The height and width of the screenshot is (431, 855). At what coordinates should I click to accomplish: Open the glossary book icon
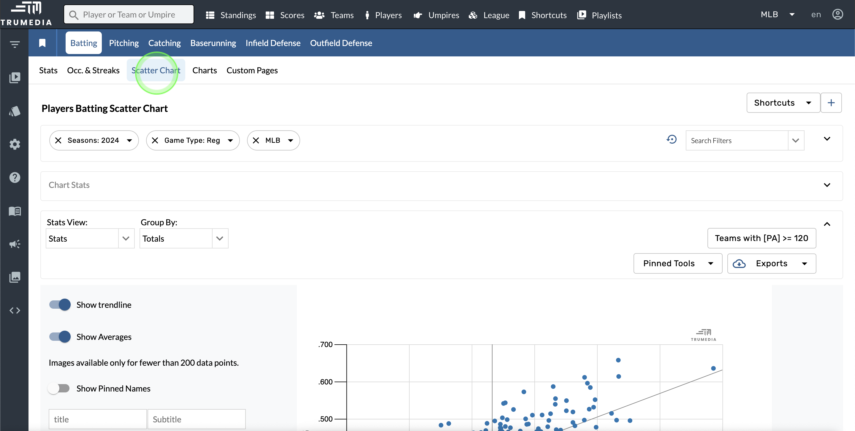pos(15,211)
